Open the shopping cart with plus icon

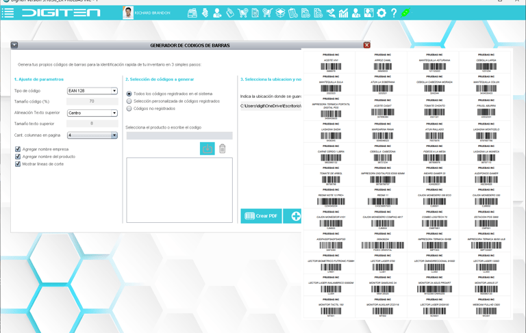[242, 13]
